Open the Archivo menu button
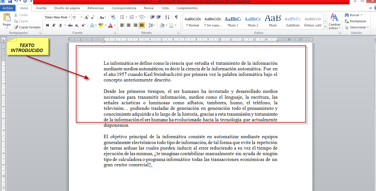376x191 pixels. tap(8, 8)
